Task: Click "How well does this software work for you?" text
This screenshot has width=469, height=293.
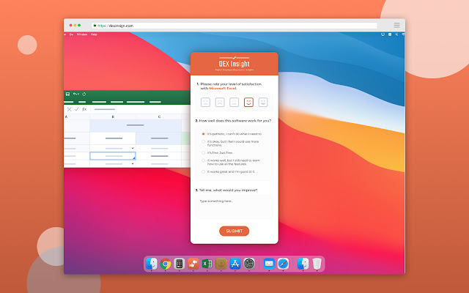Action: tap(235, 121)
